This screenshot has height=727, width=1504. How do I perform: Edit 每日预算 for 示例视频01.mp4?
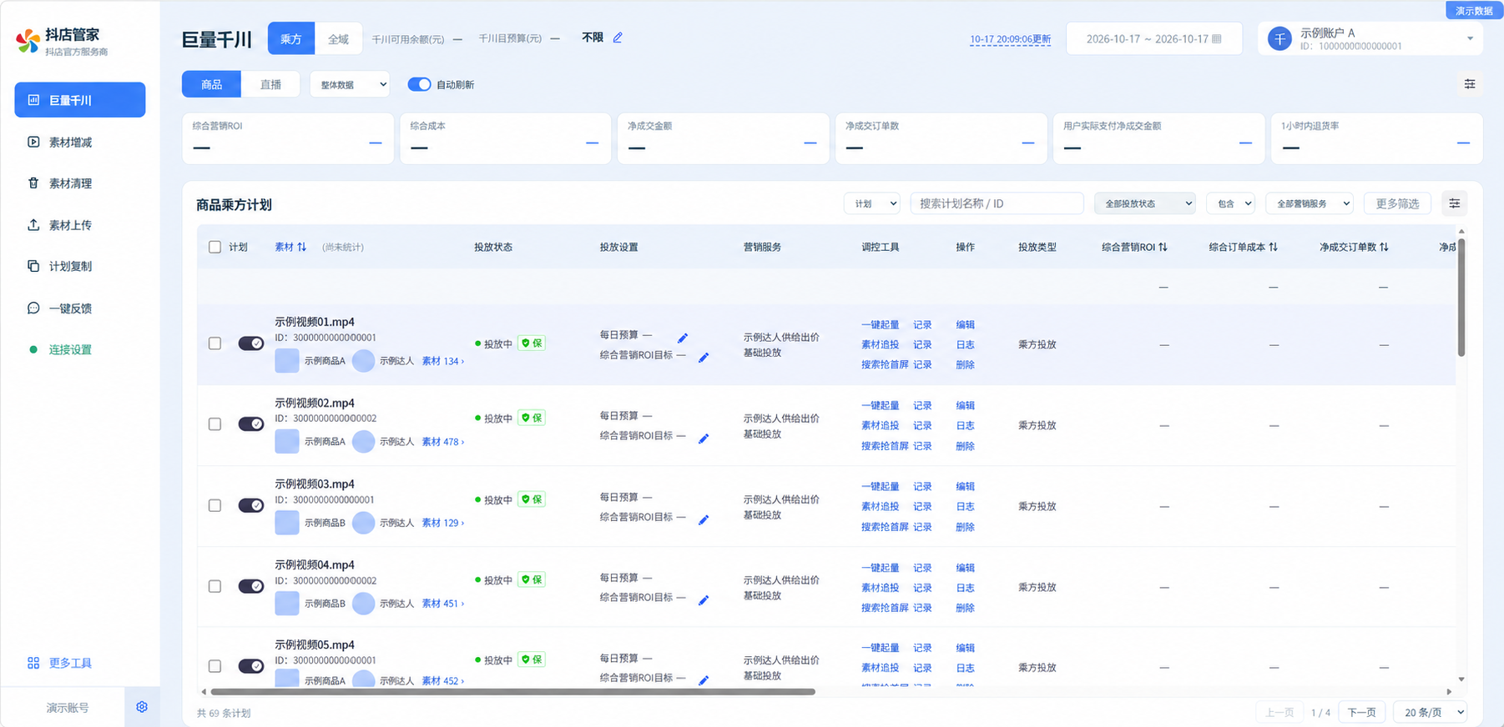pyautogui.click(x=683, y=338)
